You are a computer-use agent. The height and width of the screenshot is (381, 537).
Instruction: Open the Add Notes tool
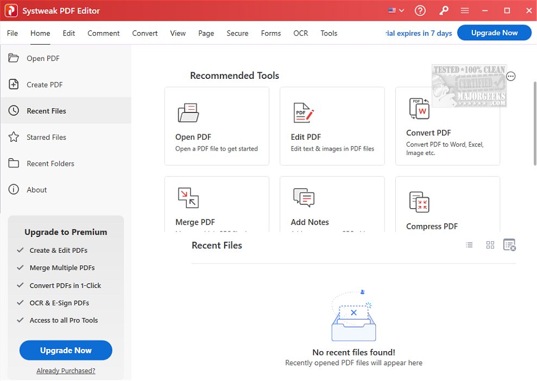click(x=304, y=198)
